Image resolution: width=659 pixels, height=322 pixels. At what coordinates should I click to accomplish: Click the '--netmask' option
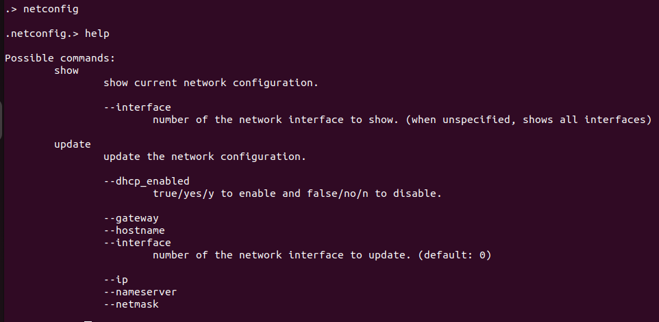(131, 304)
